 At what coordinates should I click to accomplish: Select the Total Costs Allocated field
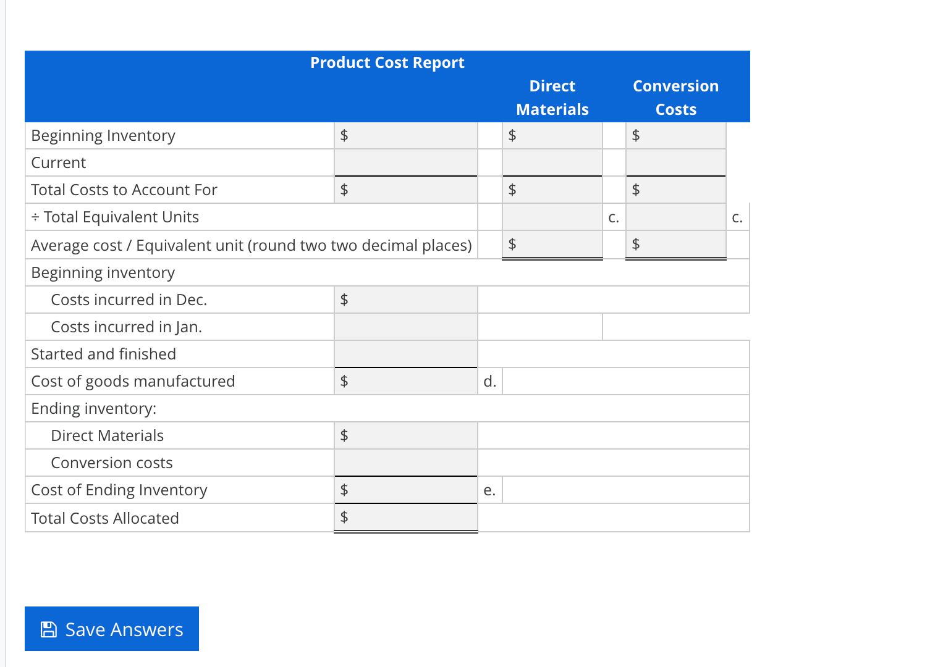406,518
